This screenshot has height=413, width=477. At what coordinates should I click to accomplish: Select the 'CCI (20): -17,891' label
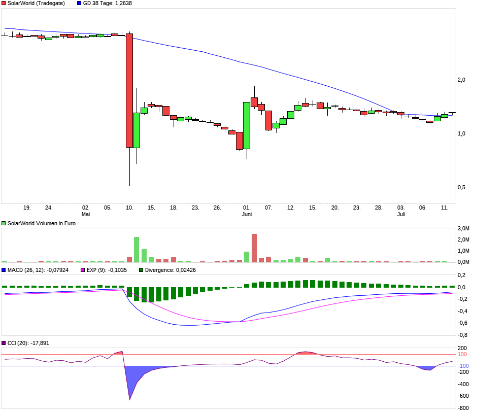[x=28, y=343]
